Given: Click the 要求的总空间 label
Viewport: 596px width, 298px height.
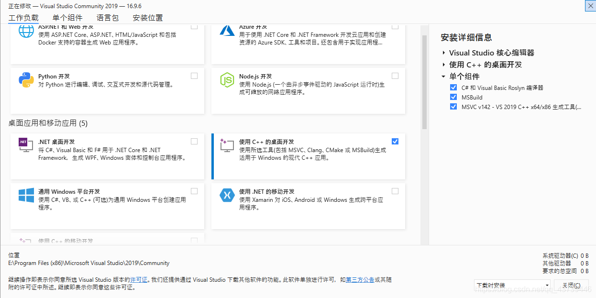Looking at the screenshot, I should (560, 271).
